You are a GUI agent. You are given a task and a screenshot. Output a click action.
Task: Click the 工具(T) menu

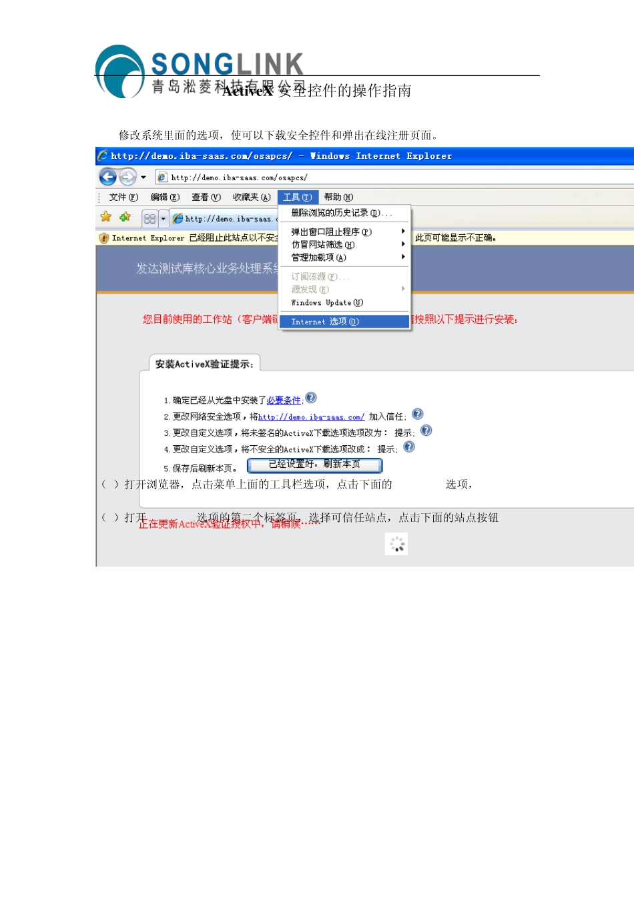pos(298,198)
